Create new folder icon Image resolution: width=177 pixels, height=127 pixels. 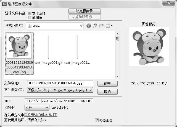coord(101,26)
